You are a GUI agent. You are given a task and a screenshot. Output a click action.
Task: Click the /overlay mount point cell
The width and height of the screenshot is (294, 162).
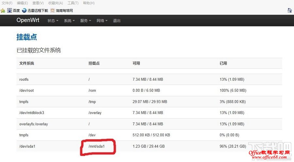click(x=95, y=113)
